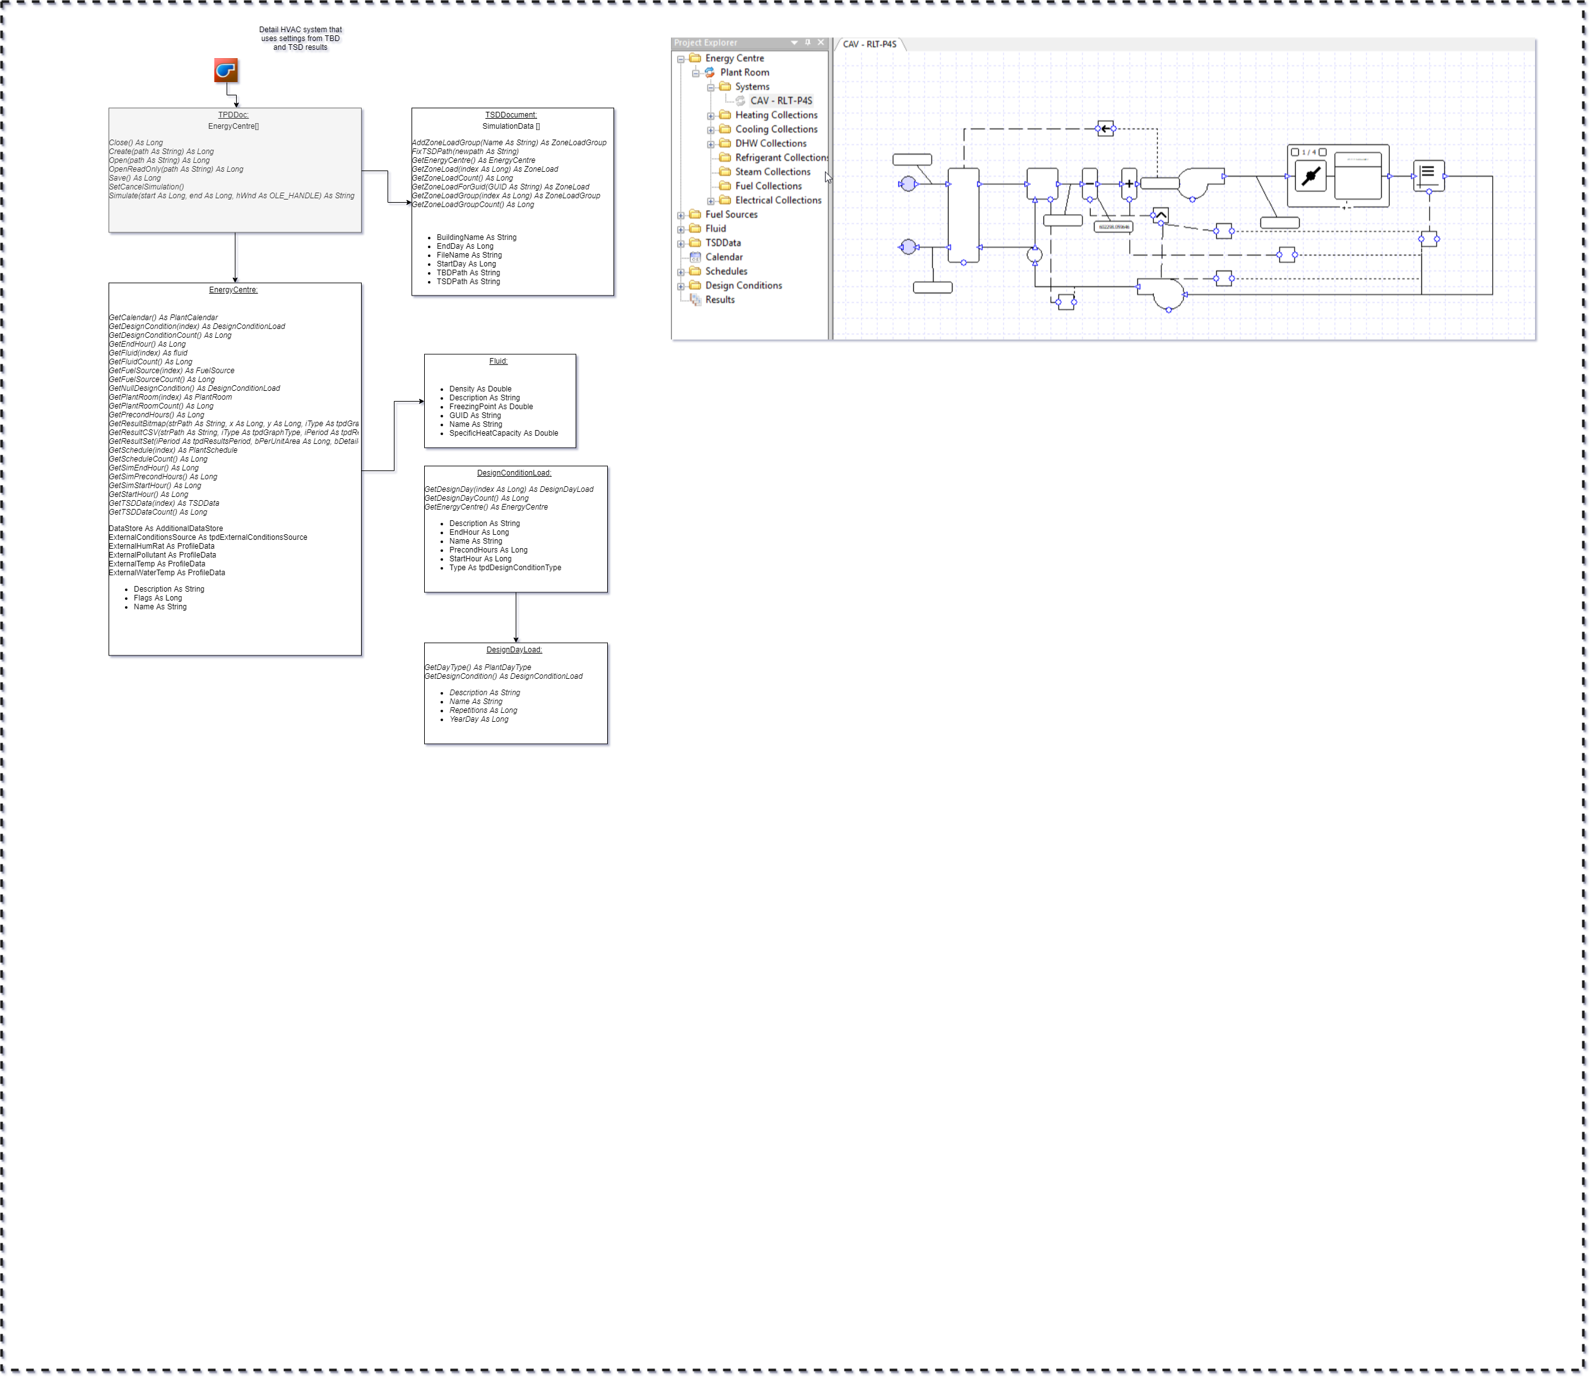Expand the Fluid folder node

(x=681, y=230)
